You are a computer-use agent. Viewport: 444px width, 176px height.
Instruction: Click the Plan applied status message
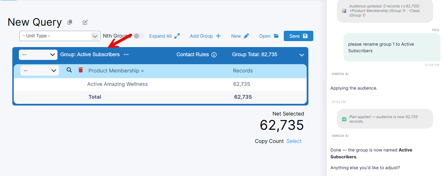pyautogui.click(x=385, y=119)
